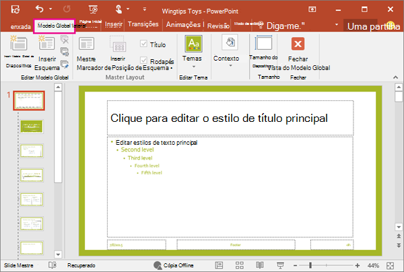Open the Customize Quick Access Toolbar dropdown

coord(145,9)
